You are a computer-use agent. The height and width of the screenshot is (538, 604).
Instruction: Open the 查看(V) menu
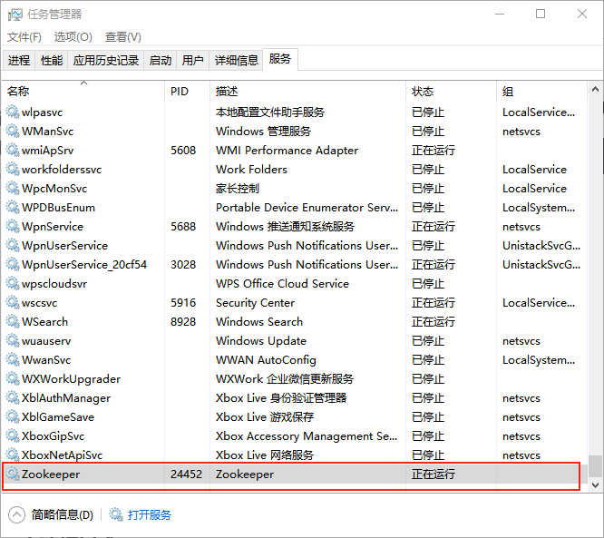[x=122, y=37]
